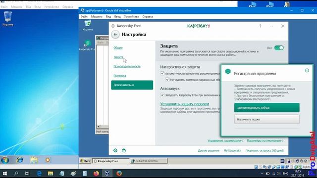Switch to Kaspersky Free XP taskbar button
Image resolution: width=317 pixels, height=178 pixels.
tap(111, 161)
